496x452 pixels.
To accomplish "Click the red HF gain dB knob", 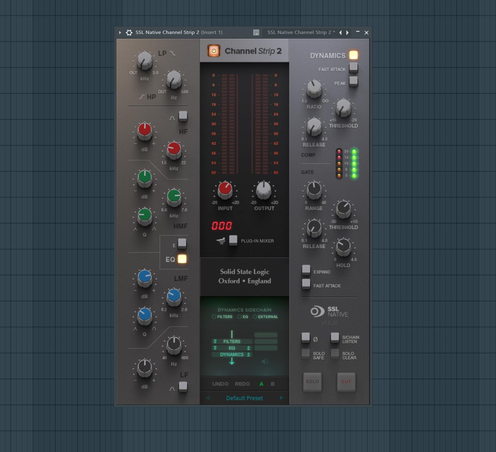I will point(145,131).
